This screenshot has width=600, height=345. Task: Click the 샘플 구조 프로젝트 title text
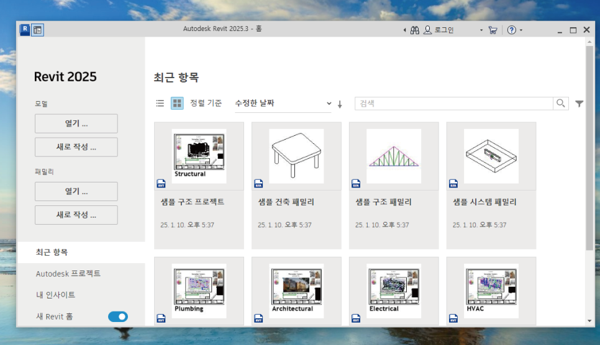tap(193, 202)
